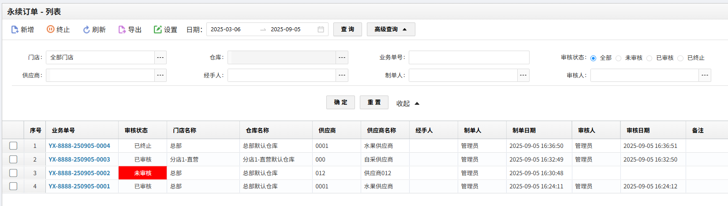
Task: Click the 审核状态 column header
Action: [143, 130]
